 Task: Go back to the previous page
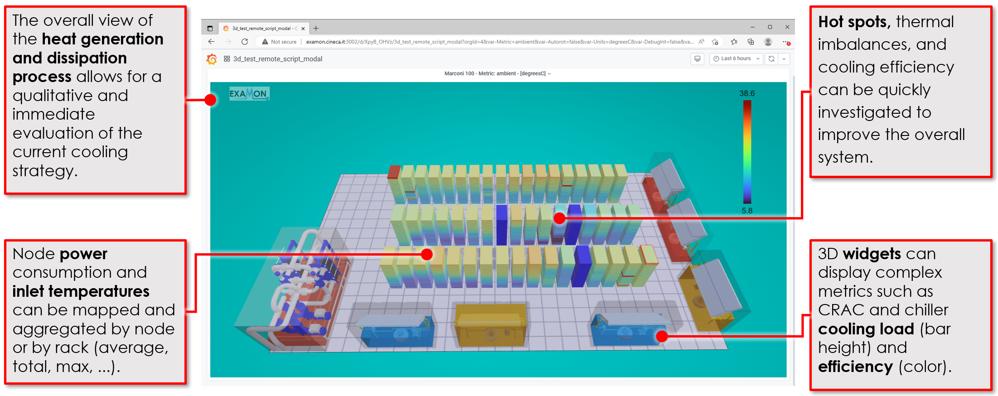212,42
